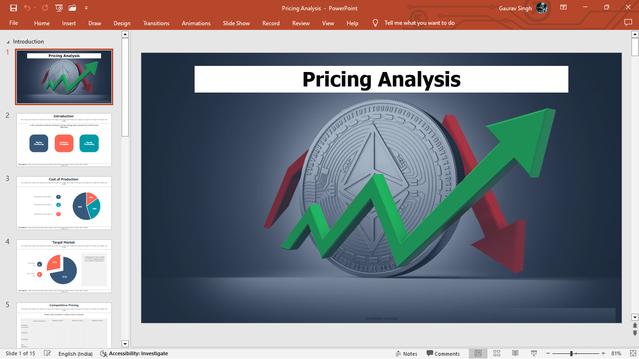Select the Competitive Pricing slide thumbnail
The width and height of the screenshot is (639, 359).
pyautogui.click(x=64, y=325)
